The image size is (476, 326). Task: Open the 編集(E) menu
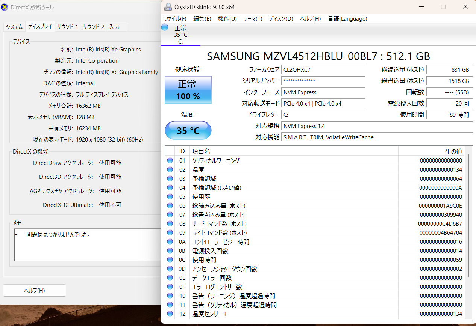tap(202, 18)
